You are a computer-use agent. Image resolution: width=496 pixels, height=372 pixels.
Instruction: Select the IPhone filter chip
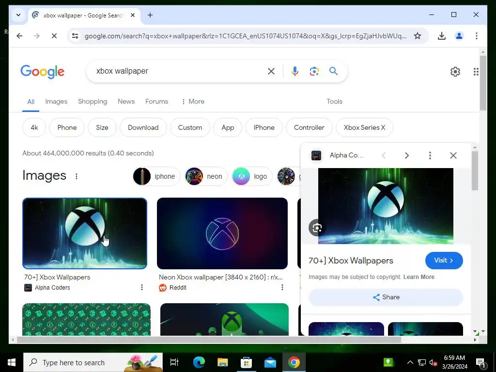264,127
